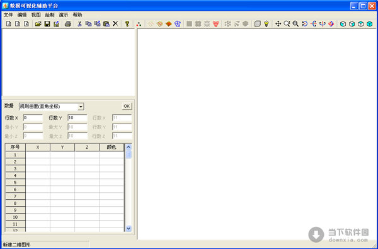Select table row number 7
The image size is (378, 249).
pos(15,197)
